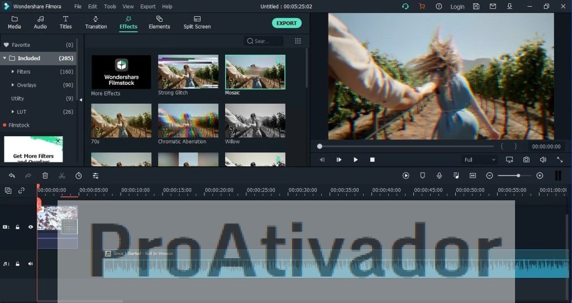The width and height of the screenshot is (572, 303).
Task: Stop the preview playback
Action: click(x=372, y=160)
